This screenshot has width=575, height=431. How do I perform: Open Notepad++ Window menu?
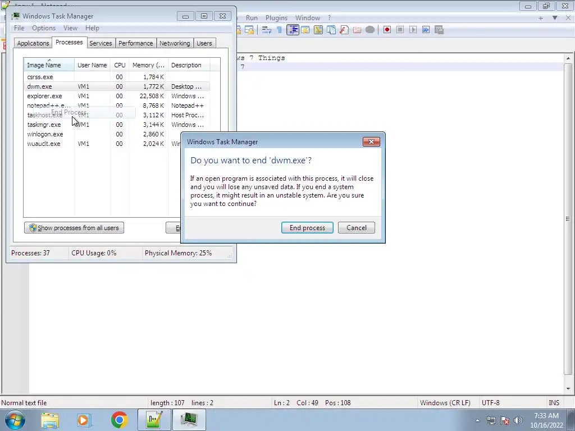pyautogui.click(x=308, y=17)
